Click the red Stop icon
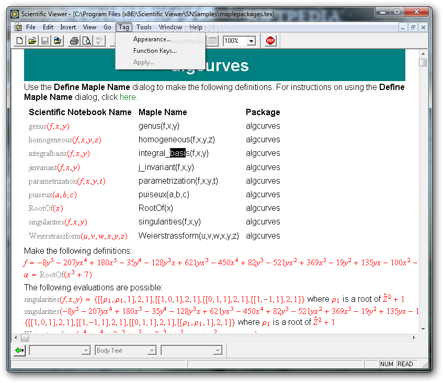Screen dimensions: 443x383 tap(270, 41)
